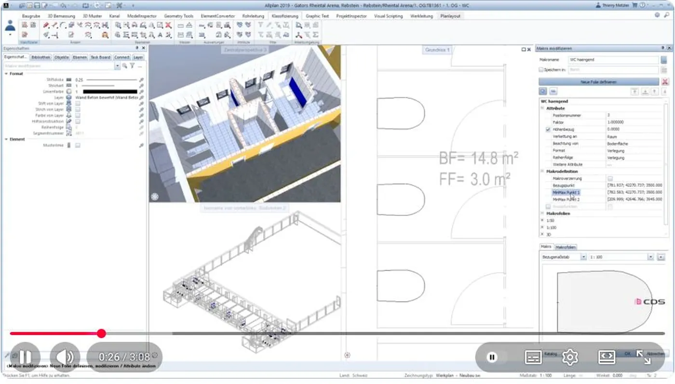
Task: Collapse the Makrofolien group
Action: click(542, 213)
